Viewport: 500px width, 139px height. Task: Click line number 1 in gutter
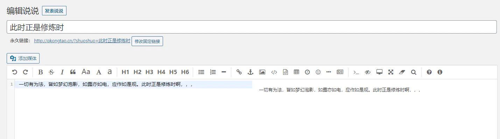pos(12,84)
